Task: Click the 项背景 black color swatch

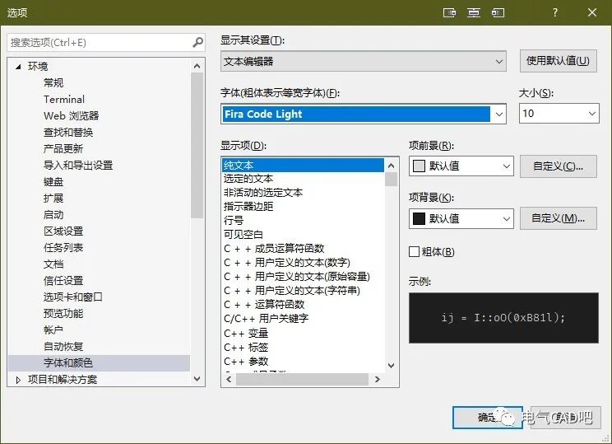Action: [x=419, y=218]
